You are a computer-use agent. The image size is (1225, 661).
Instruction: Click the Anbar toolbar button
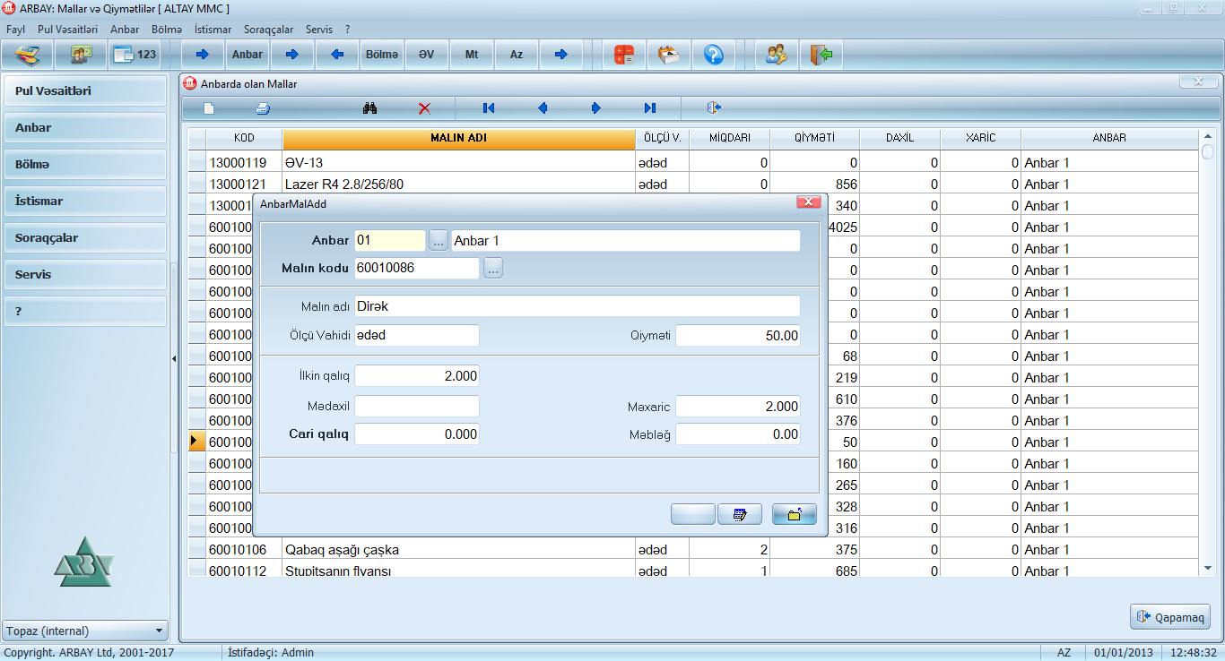(248, 55)
